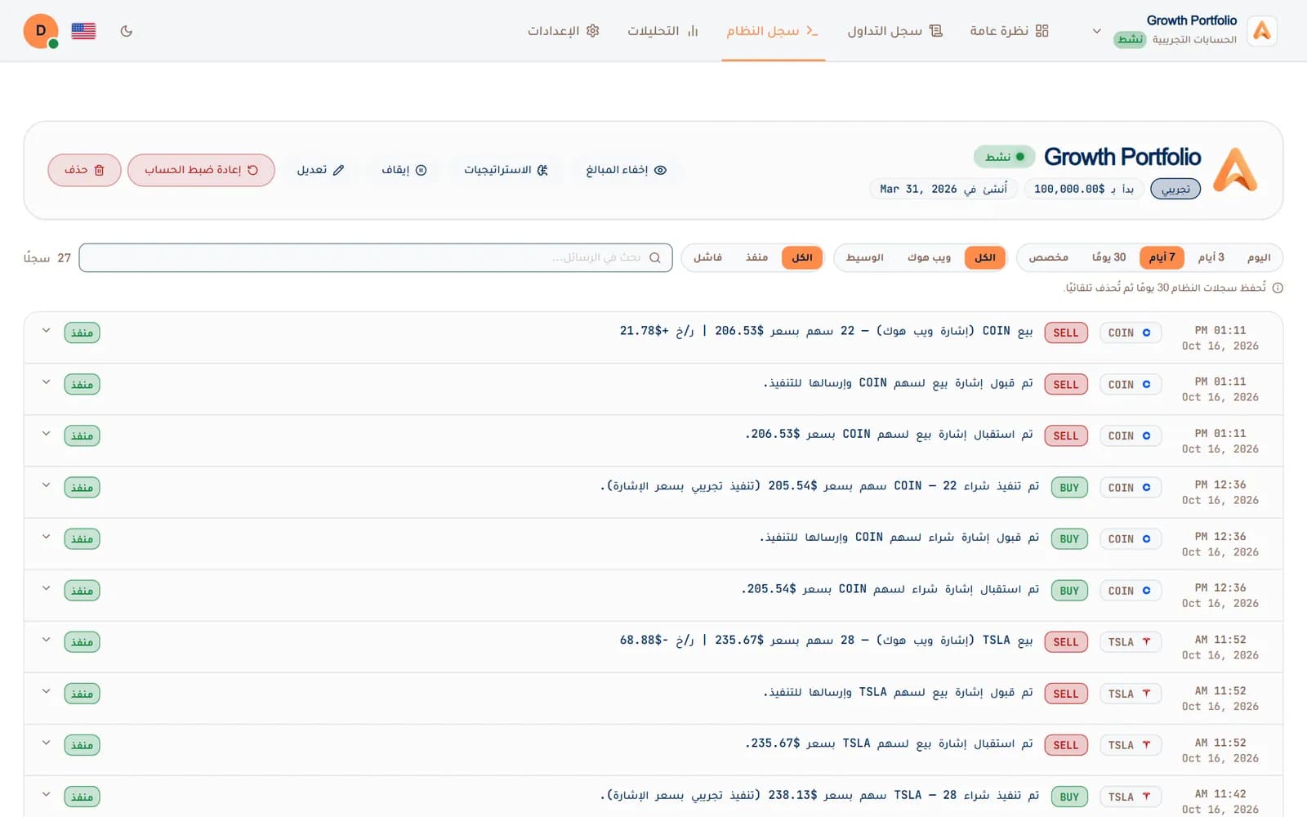Select the custom range filter
Image resolution: width=1307 pixels, height=817 pixels.
point(1049,257)
